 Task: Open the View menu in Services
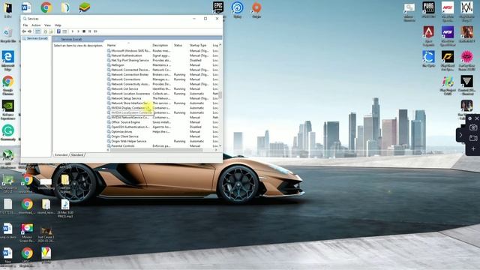click(47, 25)
